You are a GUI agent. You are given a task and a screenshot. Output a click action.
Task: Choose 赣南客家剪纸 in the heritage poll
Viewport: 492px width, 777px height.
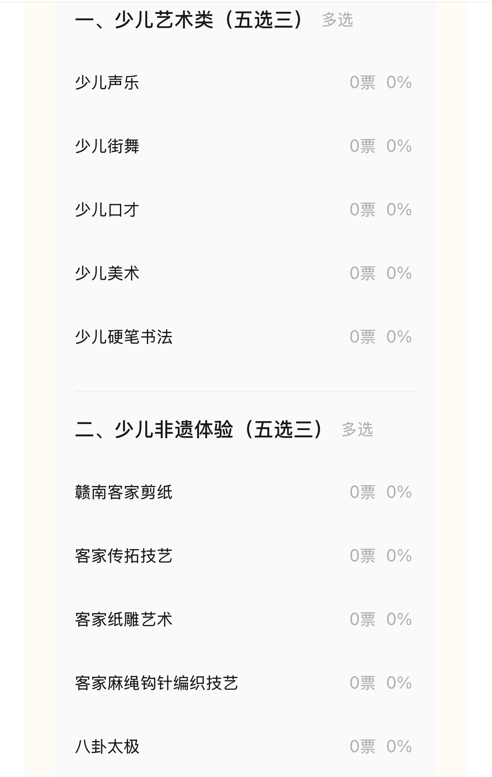pyautogui.click(x=246, y=492)
